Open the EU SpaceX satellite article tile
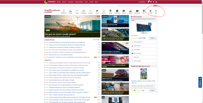Viewport: 203px width, 103px height. coord(115,35)
